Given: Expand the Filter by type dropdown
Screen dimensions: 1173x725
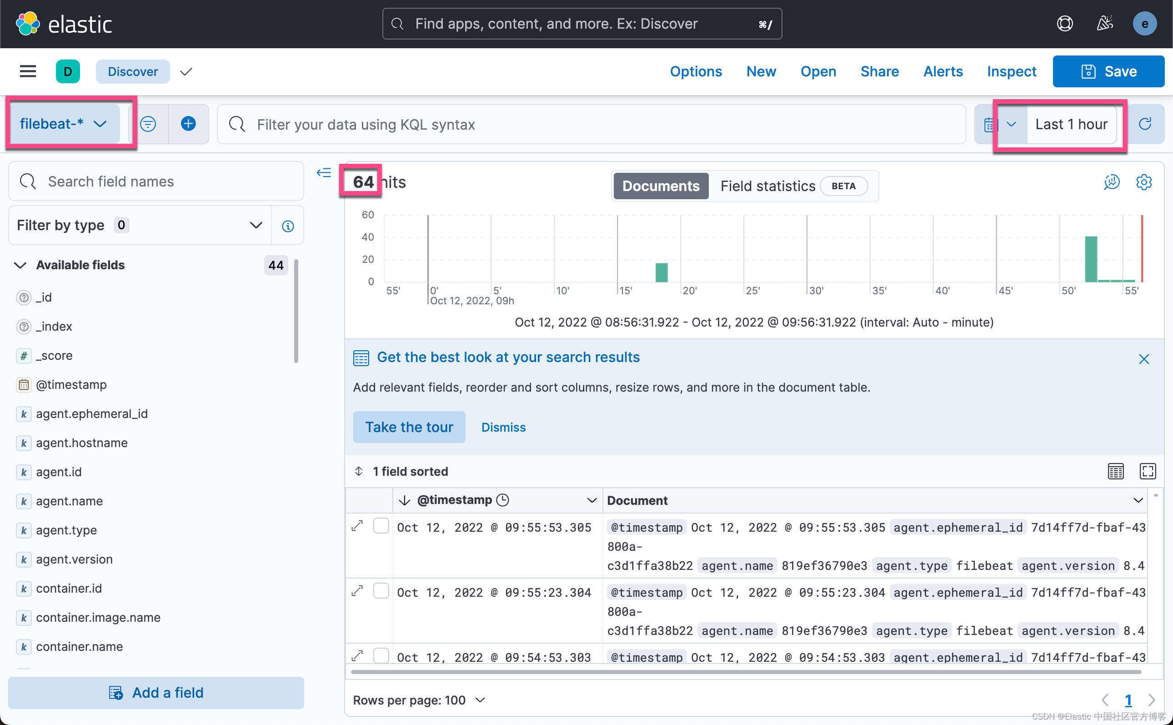Looking at the screenshot, I should pos(140,225).
